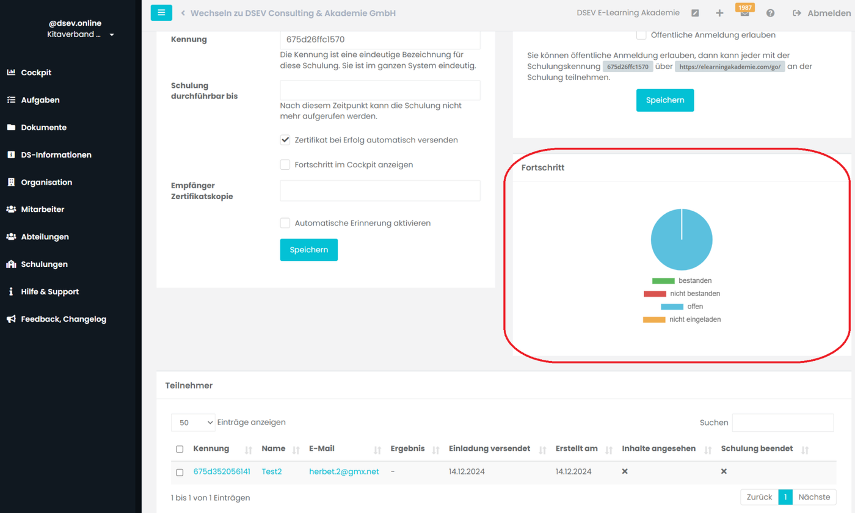Open Cockpit from the sidebar

36,73
